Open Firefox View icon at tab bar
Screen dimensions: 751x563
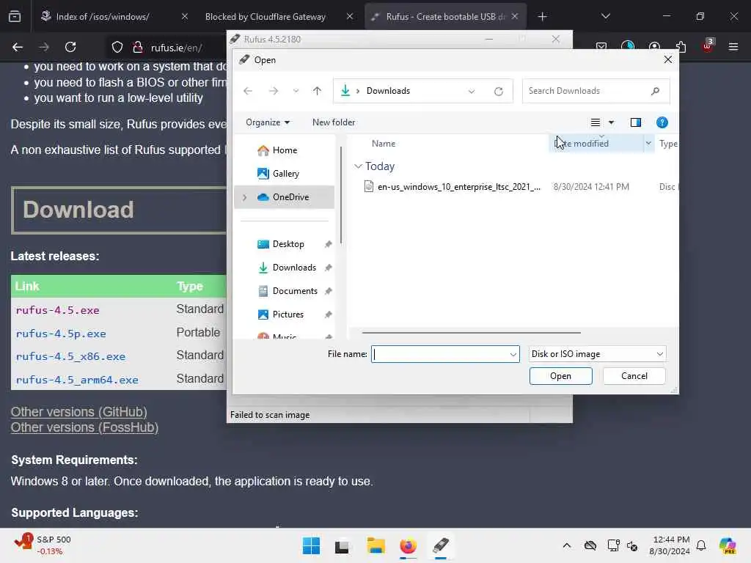point(15,17)
